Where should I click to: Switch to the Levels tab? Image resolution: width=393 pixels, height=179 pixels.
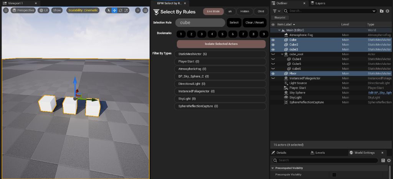pyautogui.click(x=317, y=153)
